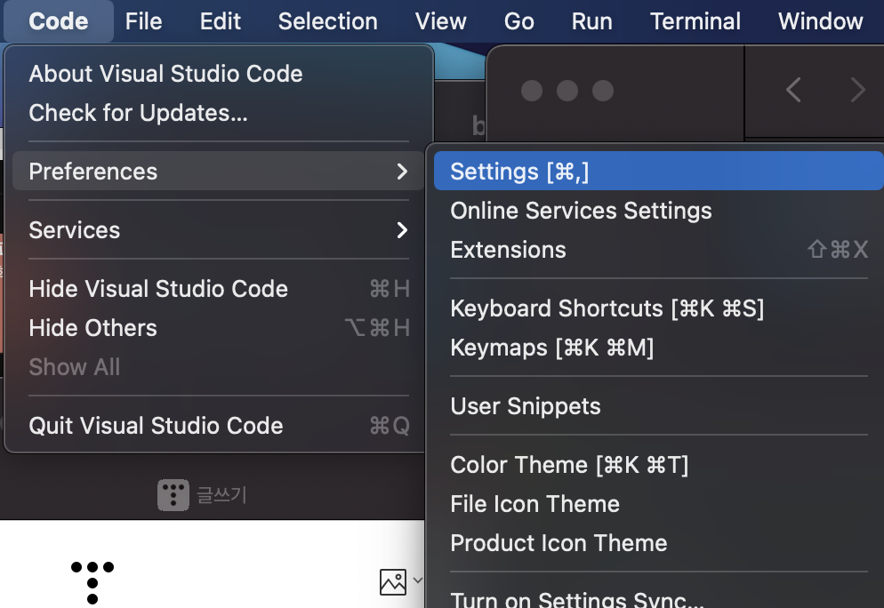Select Hide Others

click(218, 327)
